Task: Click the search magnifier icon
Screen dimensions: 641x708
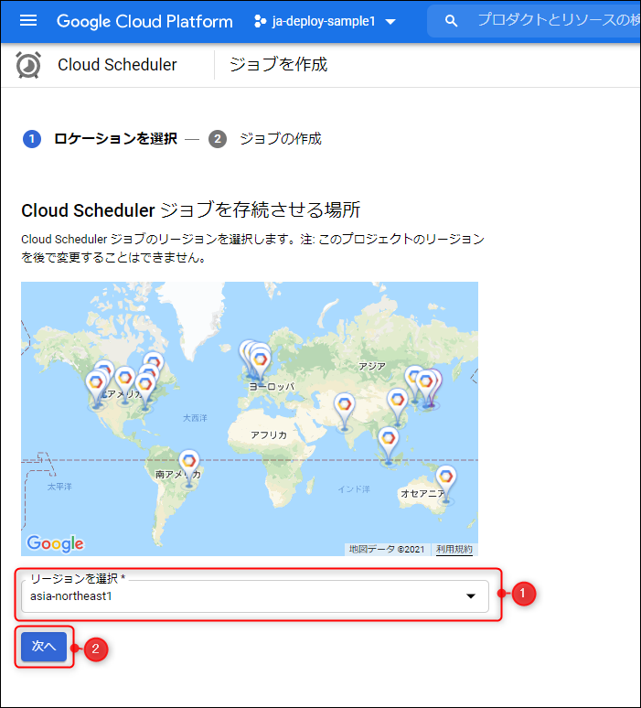Action: point(450,21)
